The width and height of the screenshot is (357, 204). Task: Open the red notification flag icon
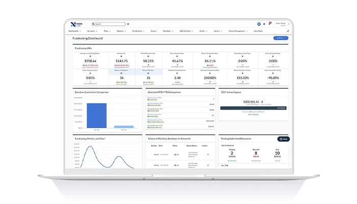pyautogui.click(x=270, y=23)
